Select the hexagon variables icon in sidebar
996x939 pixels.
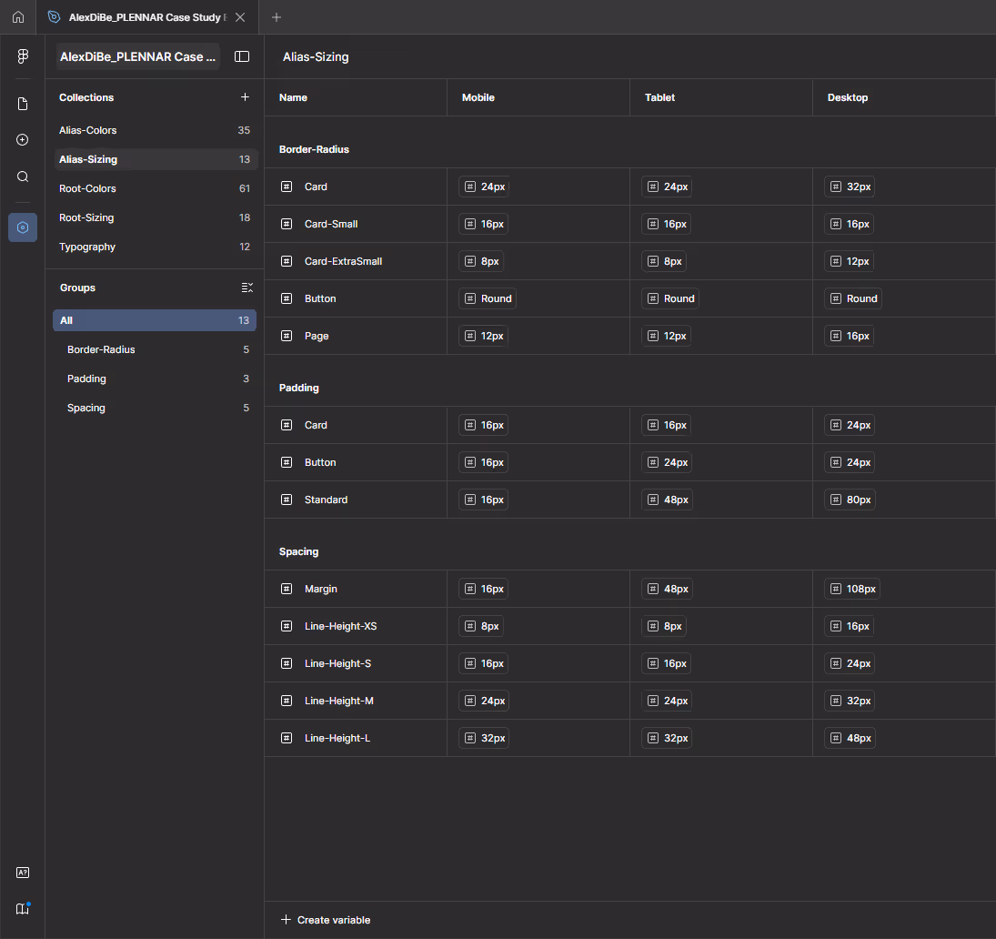coord(23,227)
